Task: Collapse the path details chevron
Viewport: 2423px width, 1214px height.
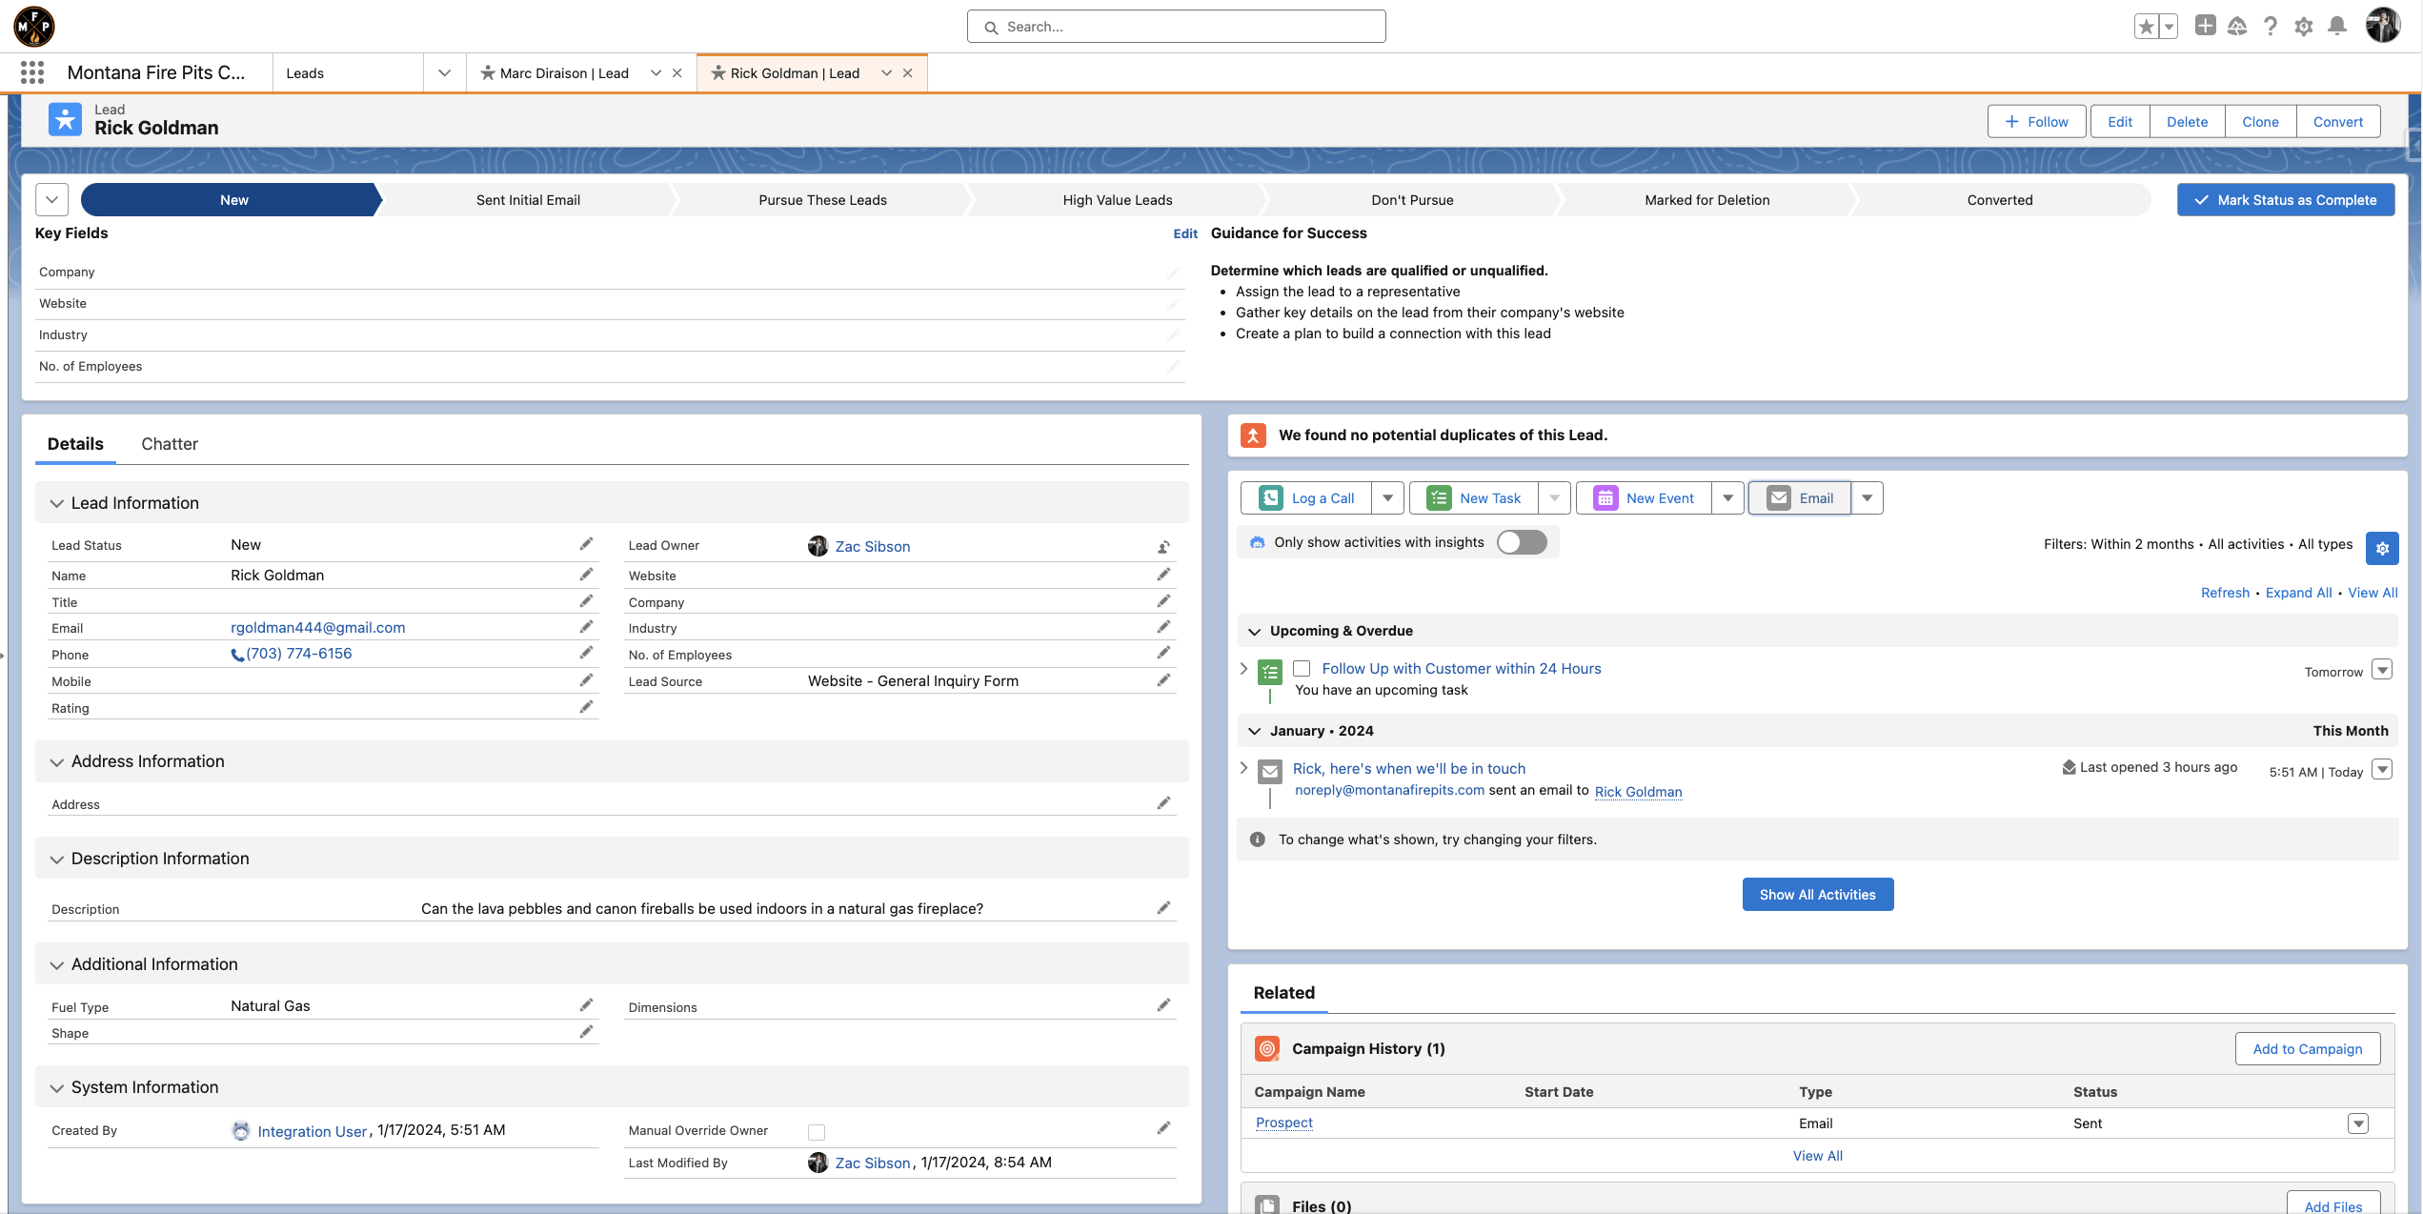Action: (x=52, y=200)
